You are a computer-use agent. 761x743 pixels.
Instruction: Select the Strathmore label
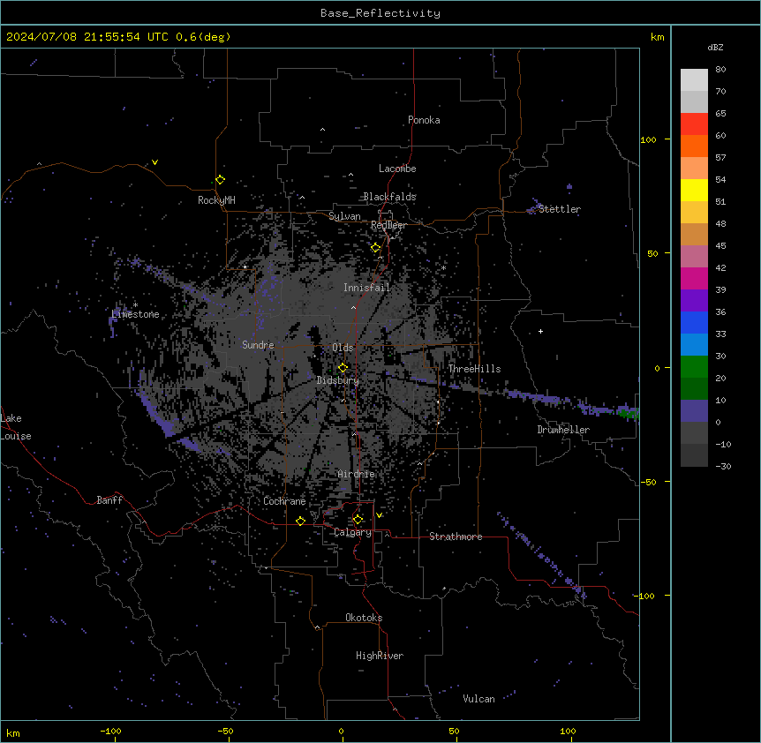point(456,537)
